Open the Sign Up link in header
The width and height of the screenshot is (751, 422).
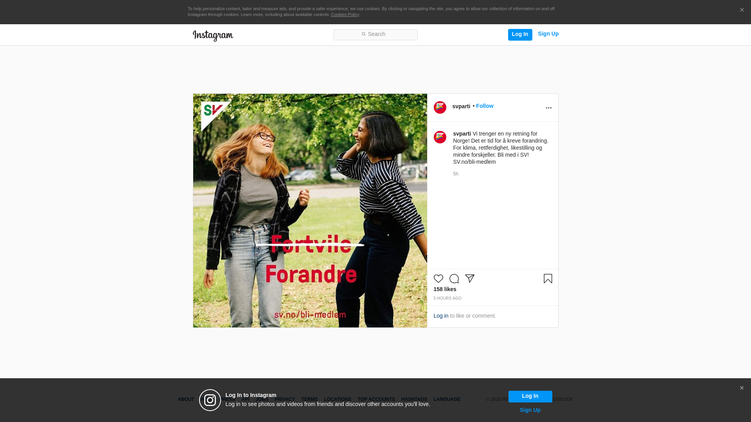click(x=548, y=34)
